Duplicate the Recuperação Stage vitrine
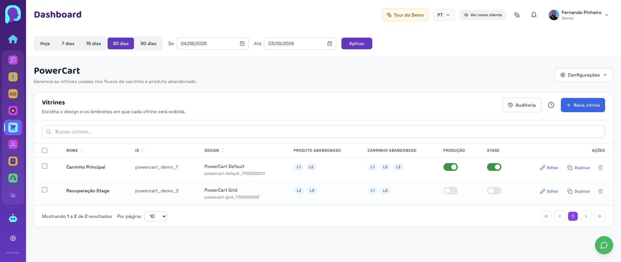This screenshot has height=262, width=621. click(x=579, y=191)
